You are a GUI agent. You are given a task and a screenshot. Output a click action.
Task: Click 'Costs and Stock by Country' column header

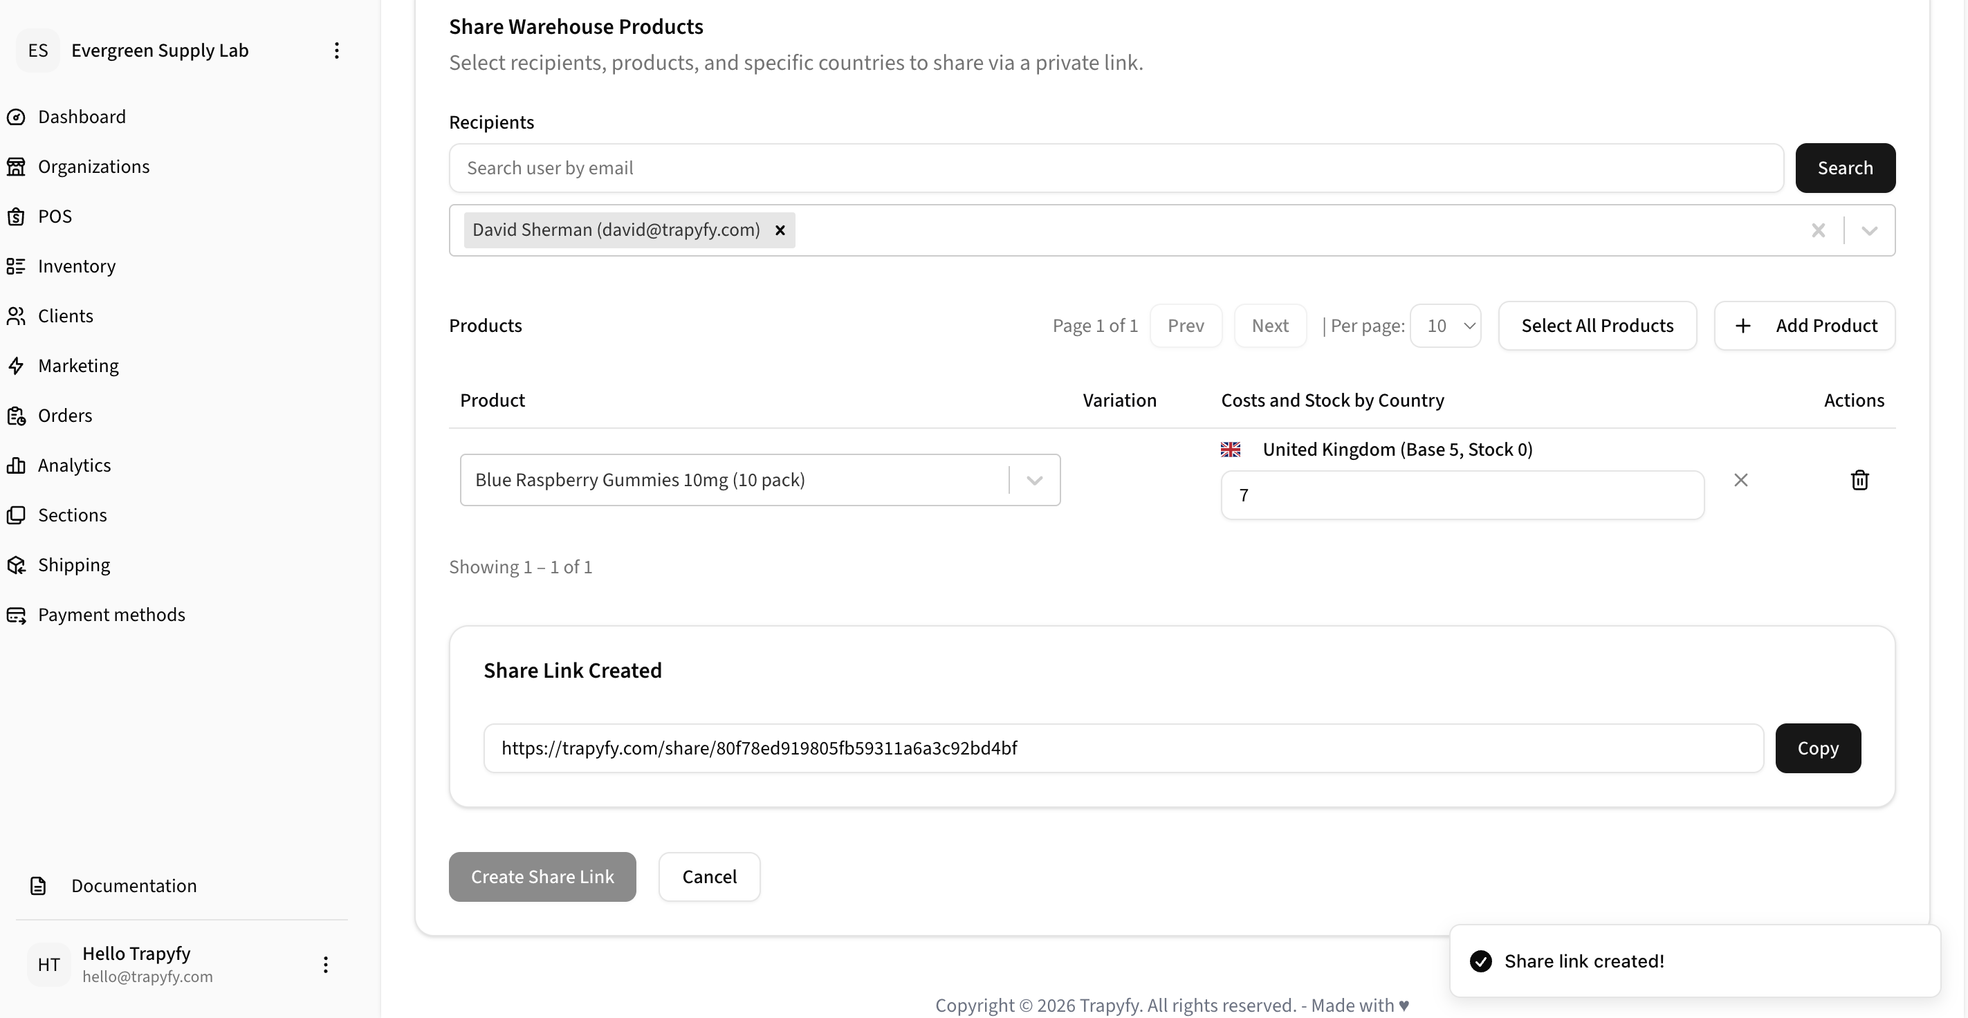pyautogui.click(x=1332, y=401)
